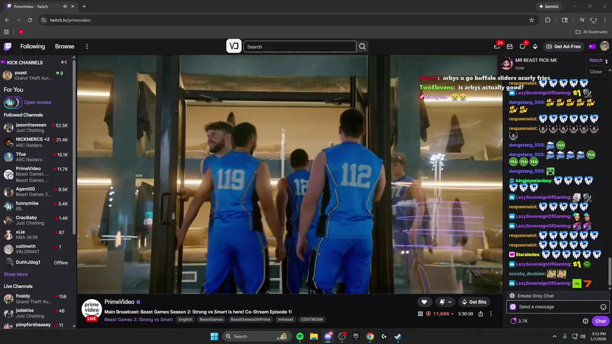Open Chrome extensions puzzle icon
This screenshot has height=344, width=612.
[x=548, y=20]
